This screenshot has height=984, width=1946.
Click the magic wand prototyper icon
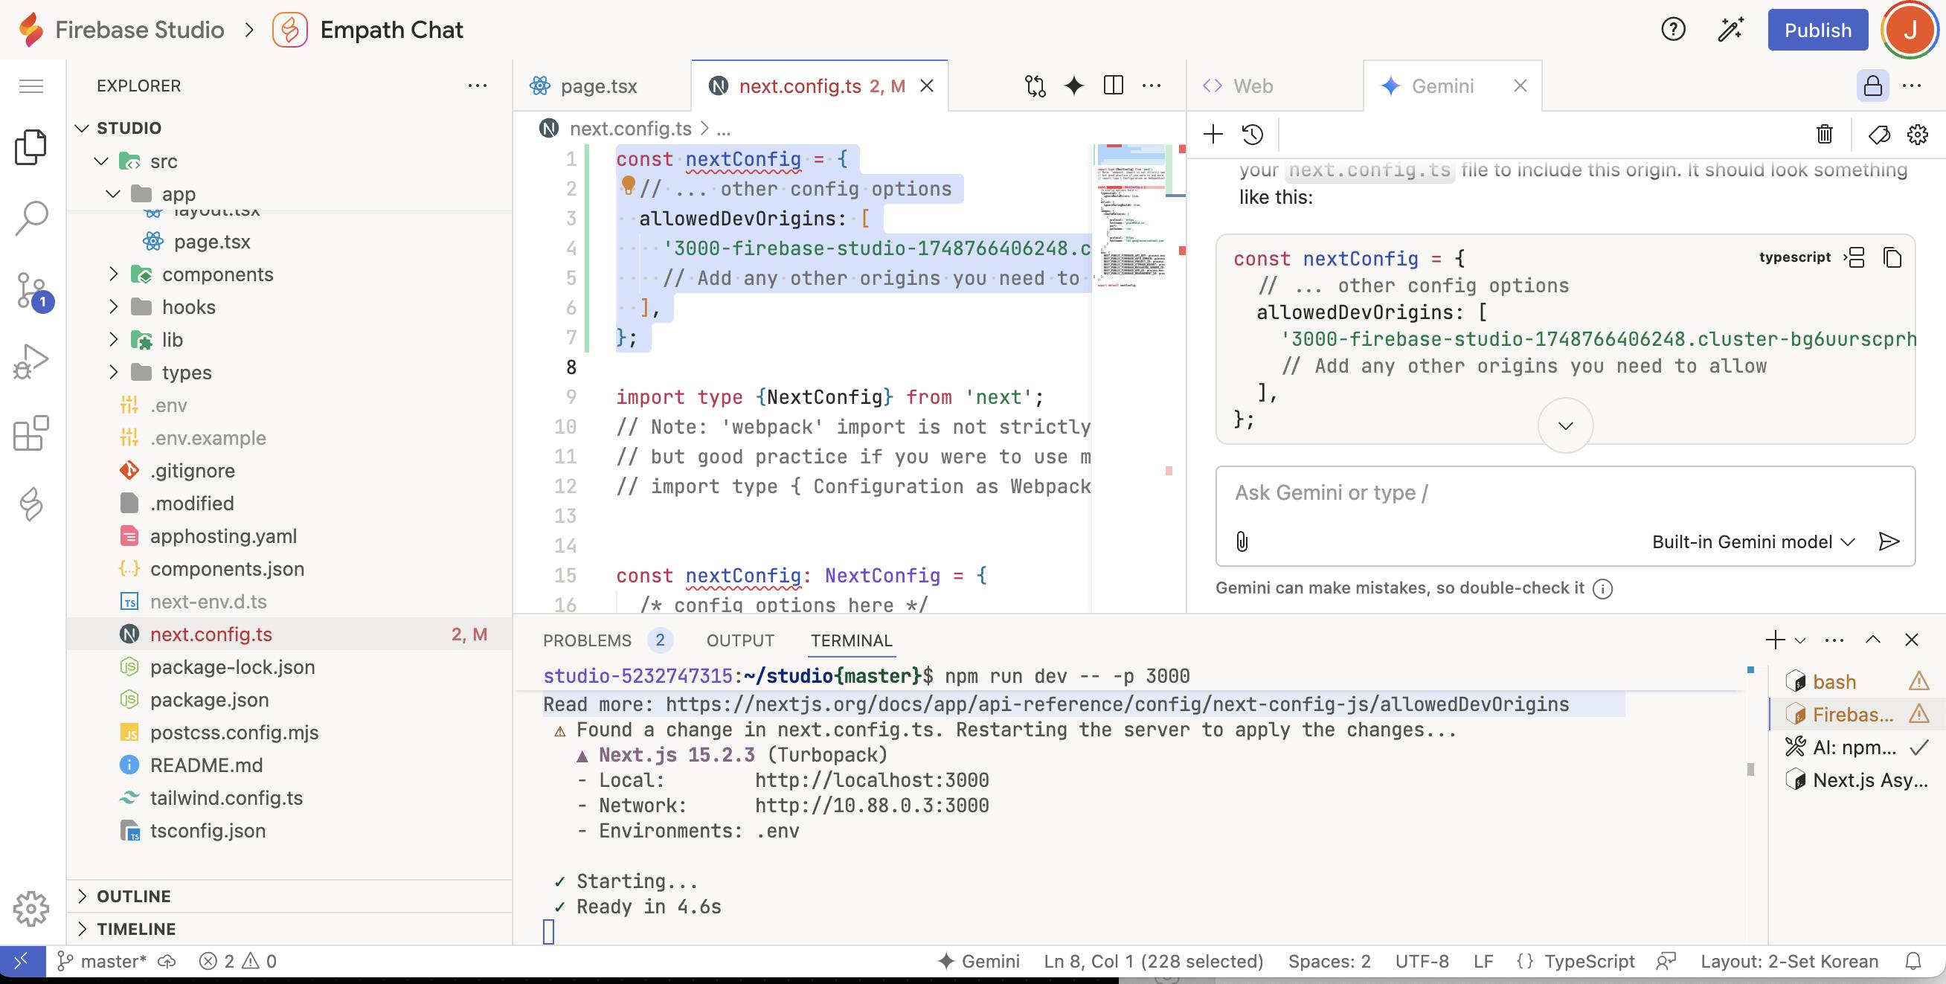click(x=1731, y=30)
